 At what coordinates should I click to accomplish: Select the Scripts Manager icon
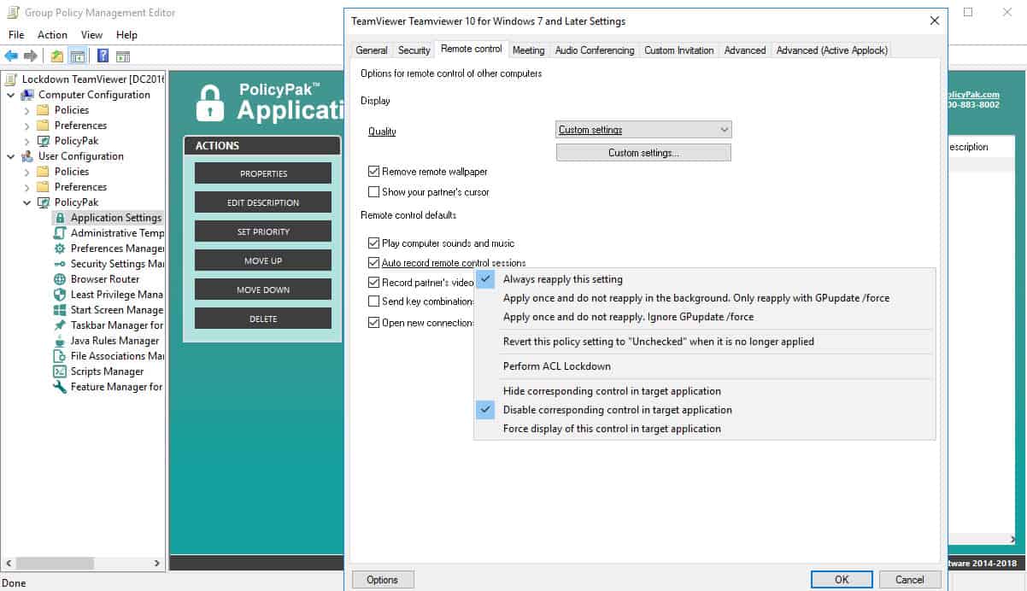click(x=60, y=372)
